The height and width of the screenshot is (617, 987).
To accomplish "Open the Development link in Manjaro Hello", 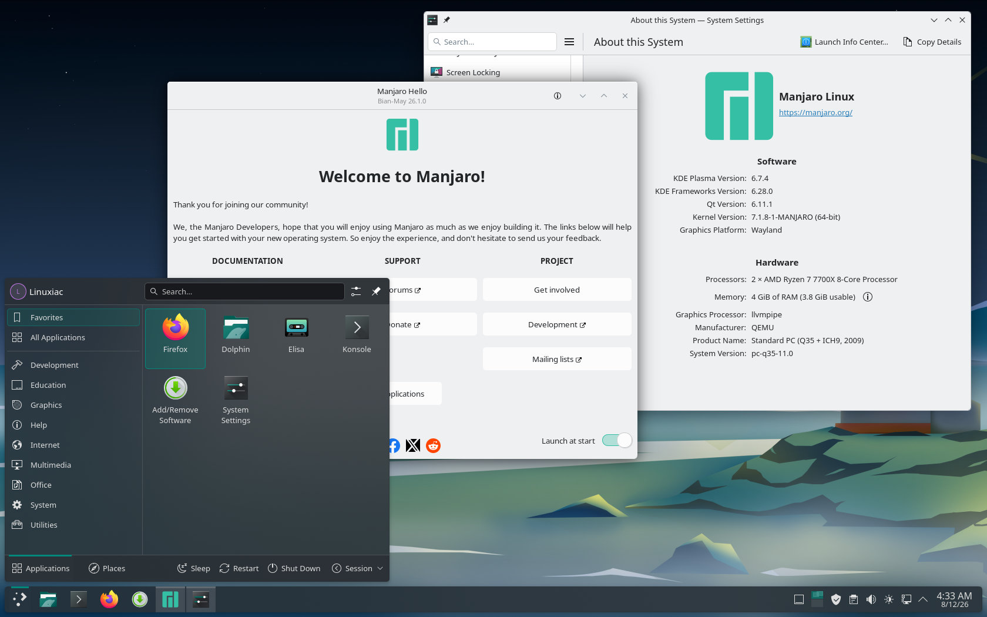I will click(557, 324).
